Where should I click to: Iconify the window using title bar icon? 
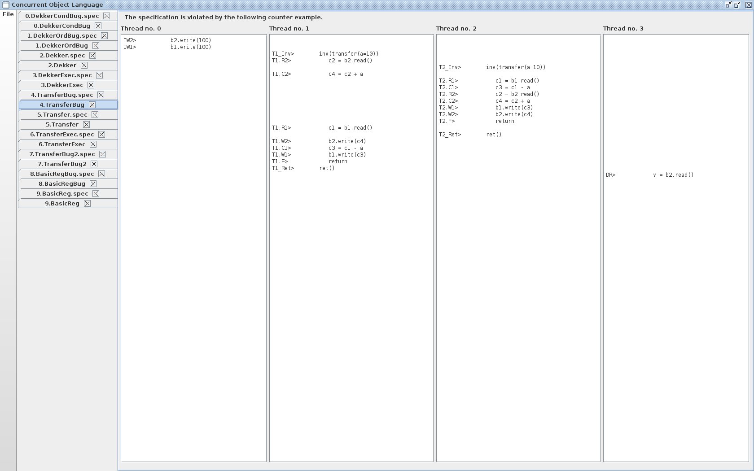pos(728,5)
